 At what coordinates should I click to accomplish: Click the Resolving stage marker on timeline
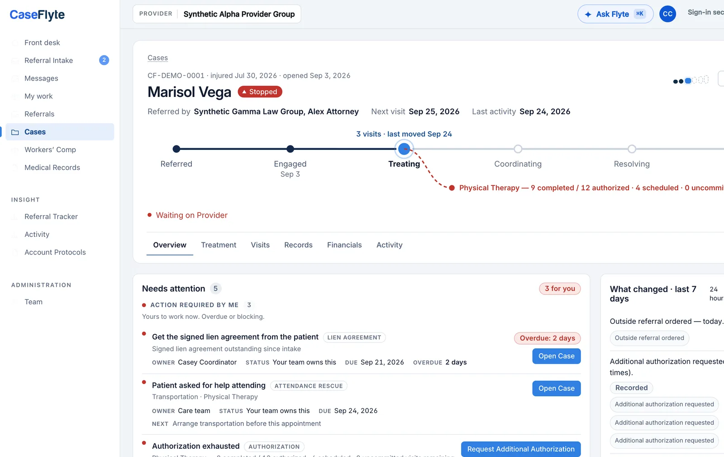tap(632, 149)
